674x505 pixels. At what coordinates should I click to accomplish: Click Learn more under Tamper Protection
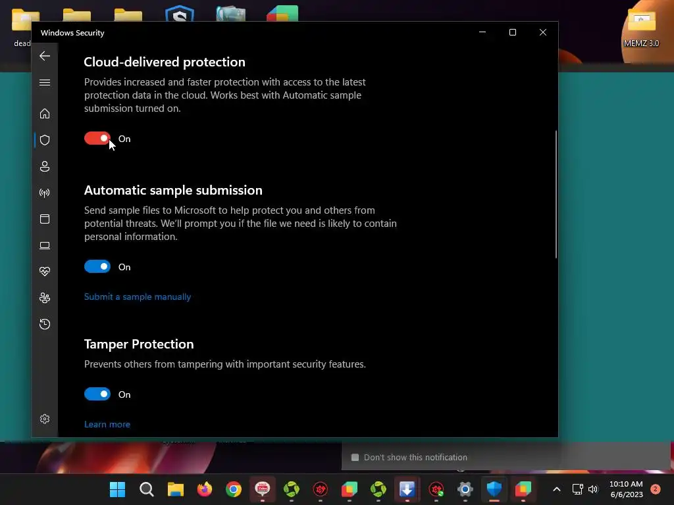click(x=107, y=424)
